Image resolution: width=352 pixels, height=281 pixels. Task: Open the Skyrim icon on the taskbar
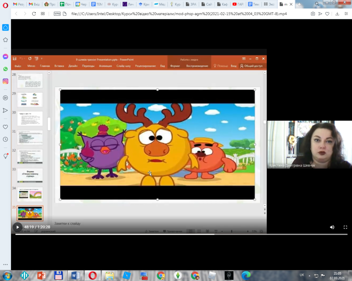(x=229, y=276)
